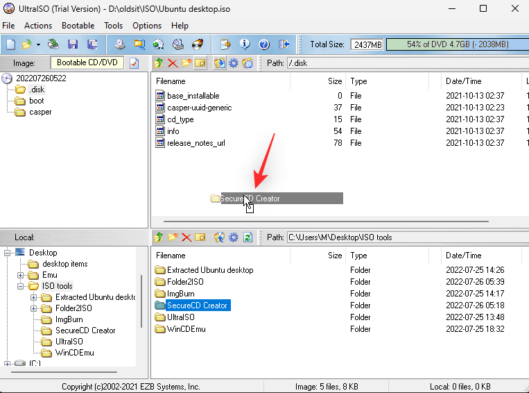This screenshot has height=393, width=529.
Task: Select the release_notes_url file
Action: click(x=196, y=143)
